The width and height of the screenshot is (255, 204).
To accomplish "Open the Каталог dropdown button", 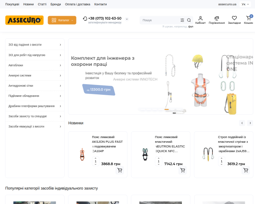I will [62, 20].
